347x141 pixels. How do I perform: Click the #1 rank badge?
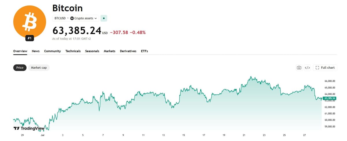pos(29,38)
